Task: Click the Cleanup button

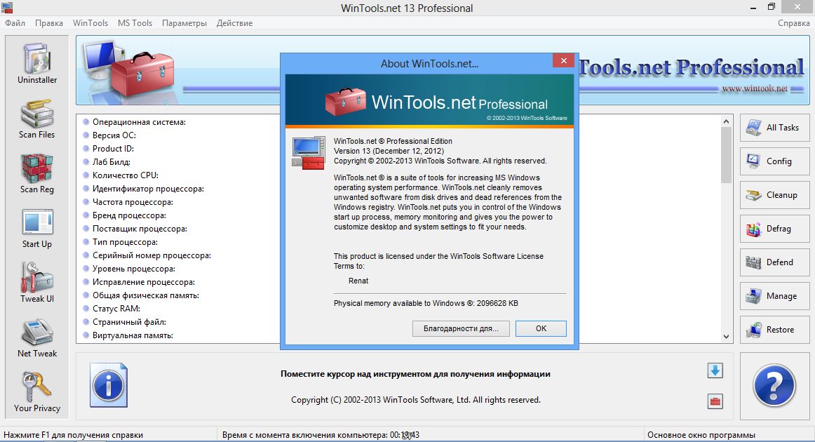Action: coord(774,195)
